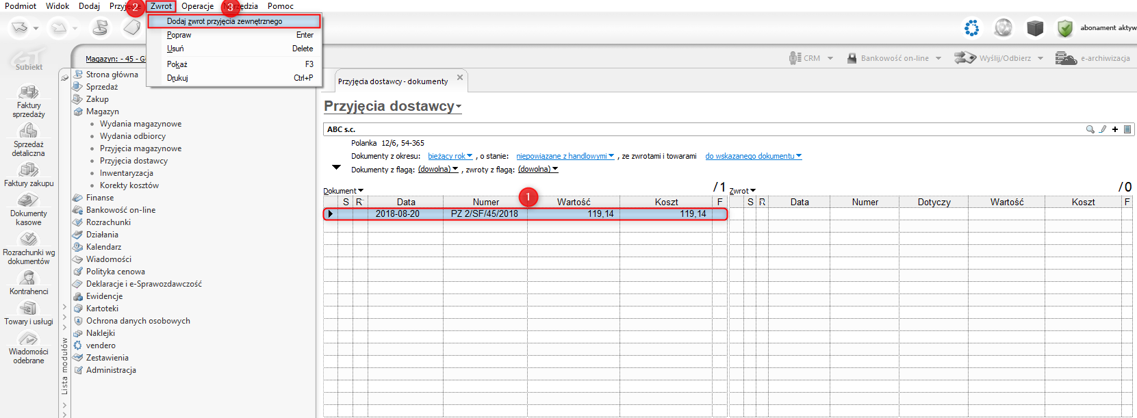Choose Popraw from the Zwrot menu
The height and width of the screenshot is (418, 1137).
pos(234,35)
